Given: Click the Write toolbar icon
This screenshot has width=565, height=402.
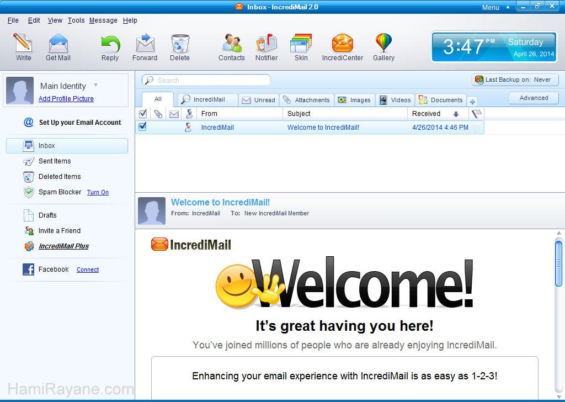Looking at the screenshot, I should pyautogui.click(x=23, y=47).
